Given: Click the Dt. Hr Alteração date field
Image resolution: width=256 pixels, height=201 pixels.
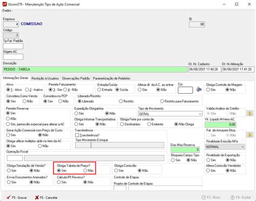Looking at the screenshot, I should click(238, 70).
